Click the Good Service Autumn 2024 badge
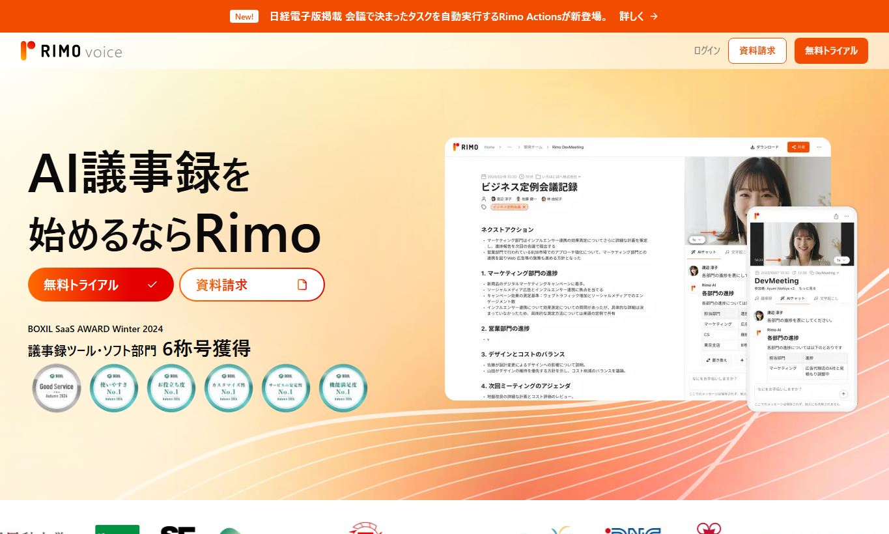889x534 pixels. (x=57, y=388)
